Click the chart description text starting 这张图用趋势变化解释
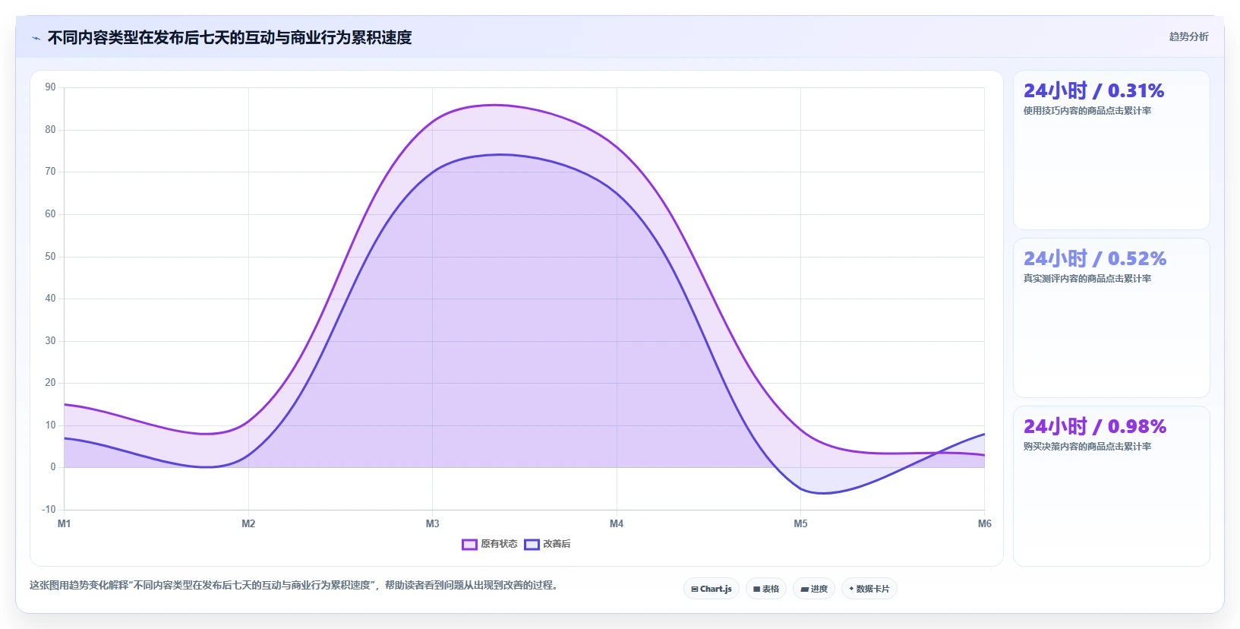The width and height of the screenshot is (1240, 629). coord(294,586)
